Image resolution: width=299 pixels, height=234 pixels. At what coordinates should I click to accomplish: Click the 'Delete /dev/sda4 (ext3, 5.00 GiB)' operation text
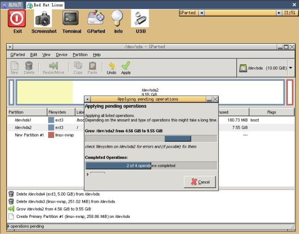point(58,194)
